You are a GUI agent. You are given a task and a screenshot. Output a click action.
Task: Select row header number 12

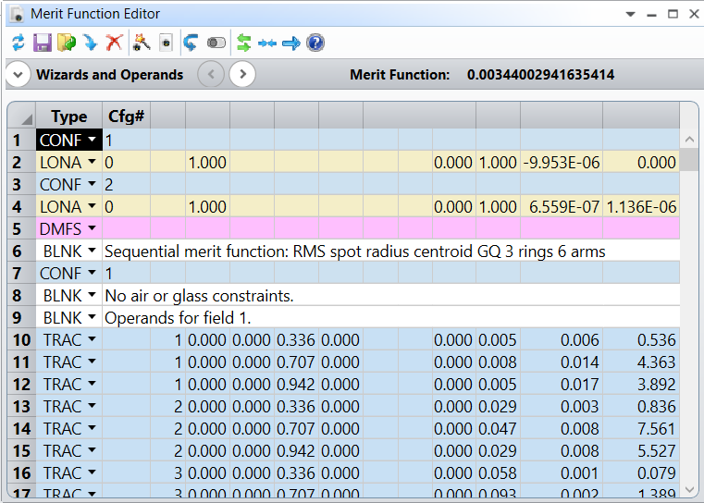click(x=21, y=385)
